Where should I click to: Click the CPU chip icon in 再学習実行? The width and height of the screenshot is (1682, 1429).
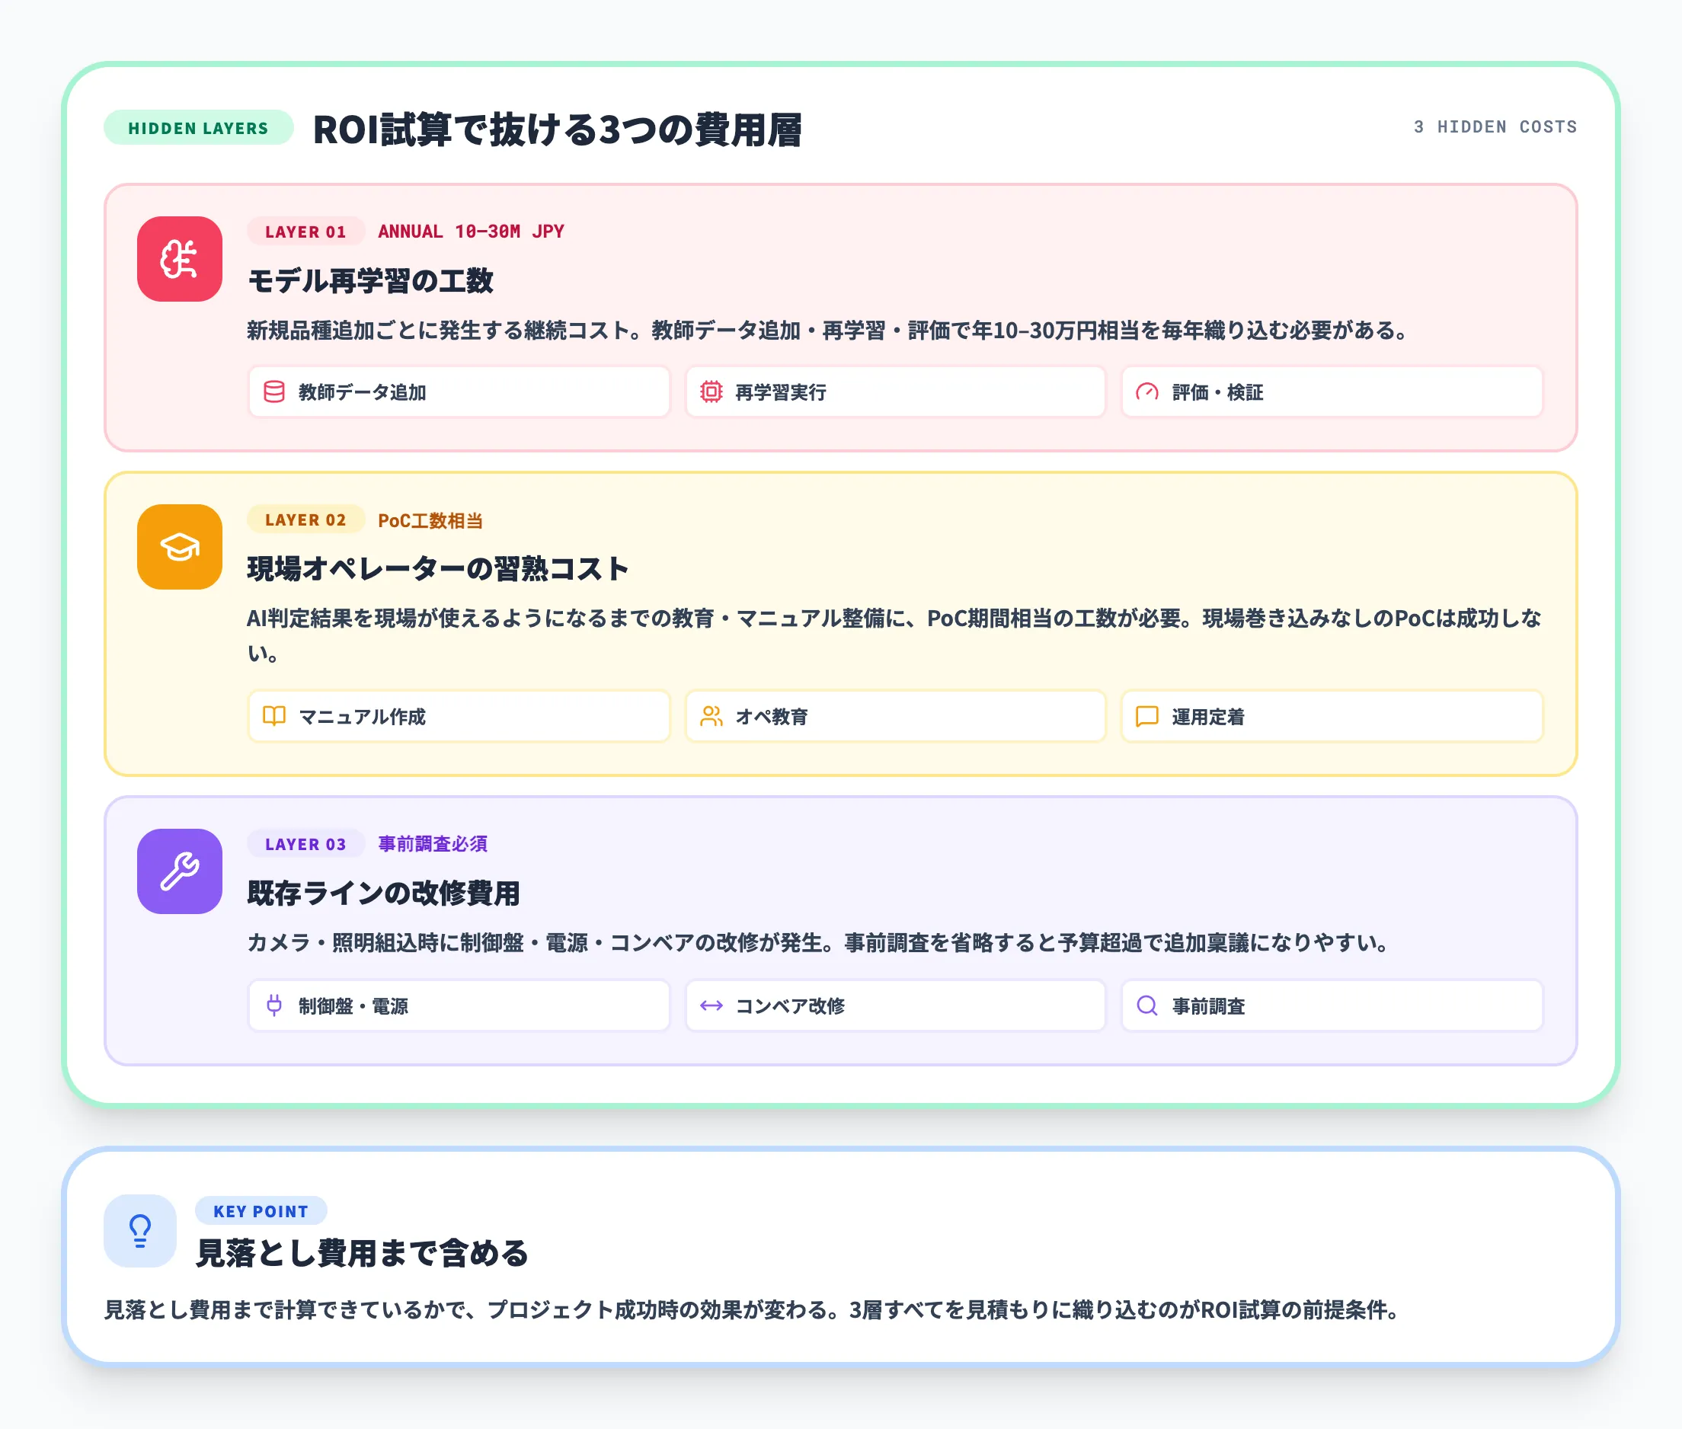tap(711, 392)
